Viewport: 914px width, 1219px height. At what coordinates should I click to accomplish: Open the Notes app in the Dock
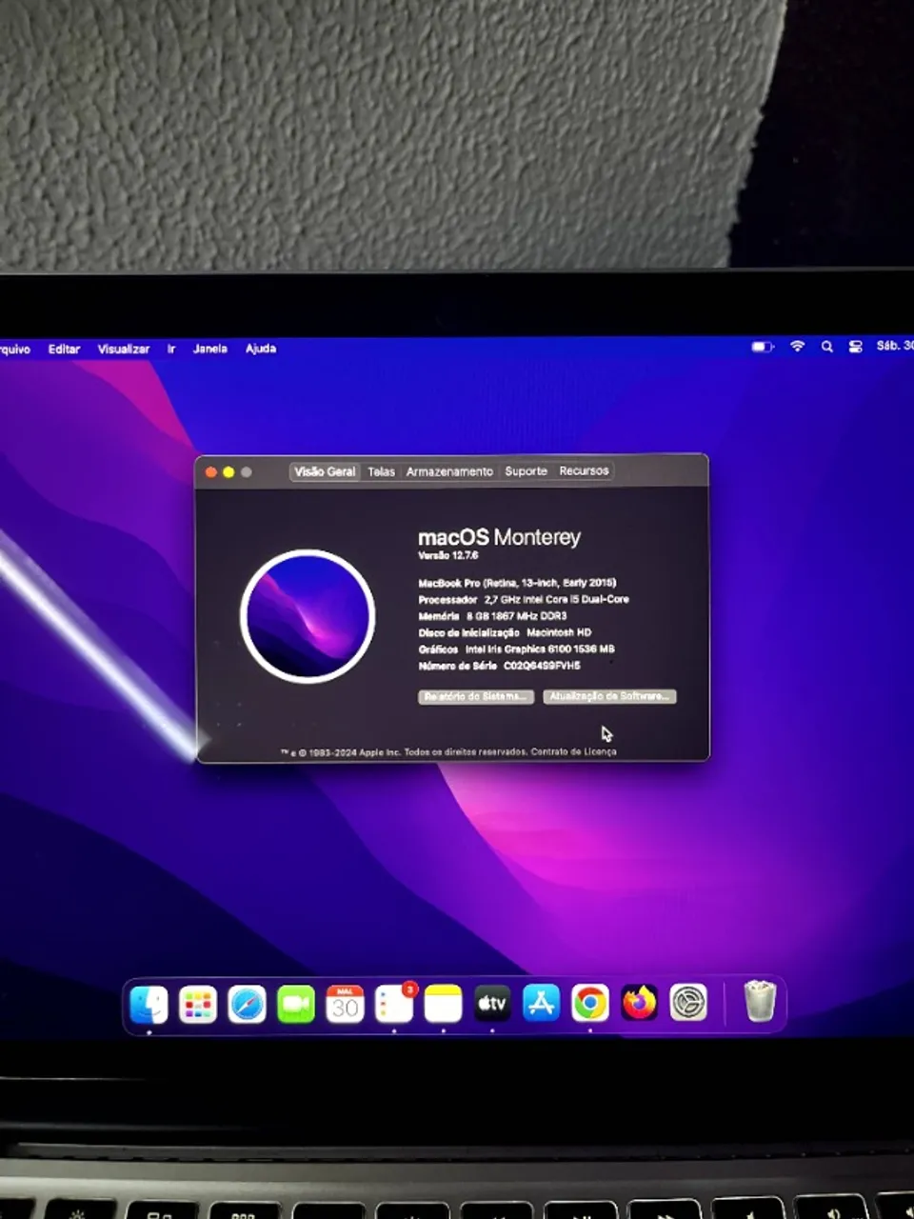443,1004
